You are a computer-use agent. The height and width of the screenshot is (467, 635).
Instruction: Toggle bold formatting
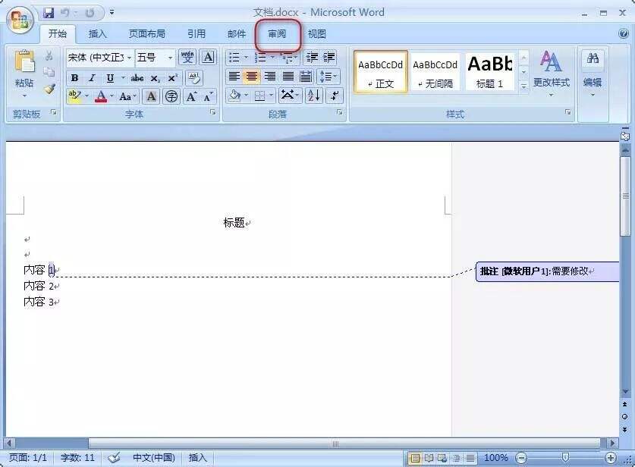[x=75, y=77]
